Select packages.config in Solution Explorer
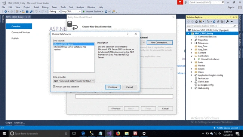 [206, 85]
